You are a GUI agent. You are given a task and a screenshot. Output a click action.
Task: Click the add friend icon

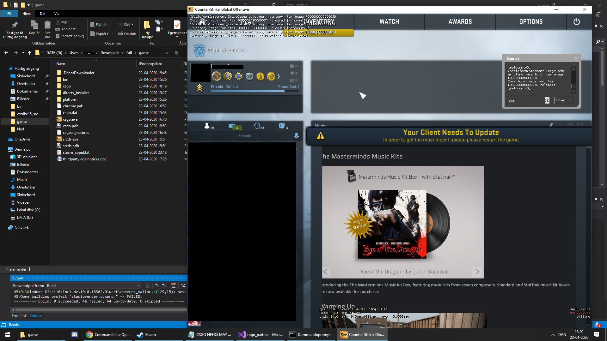pyautogui.click(x=297, y=135)
